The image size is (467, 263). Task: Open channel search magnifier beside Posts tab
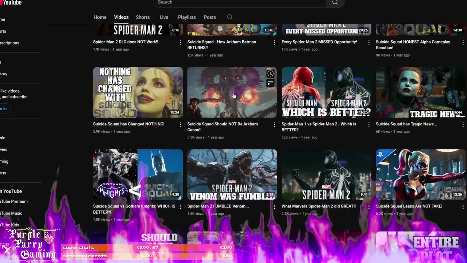click(x=229, y=17)
